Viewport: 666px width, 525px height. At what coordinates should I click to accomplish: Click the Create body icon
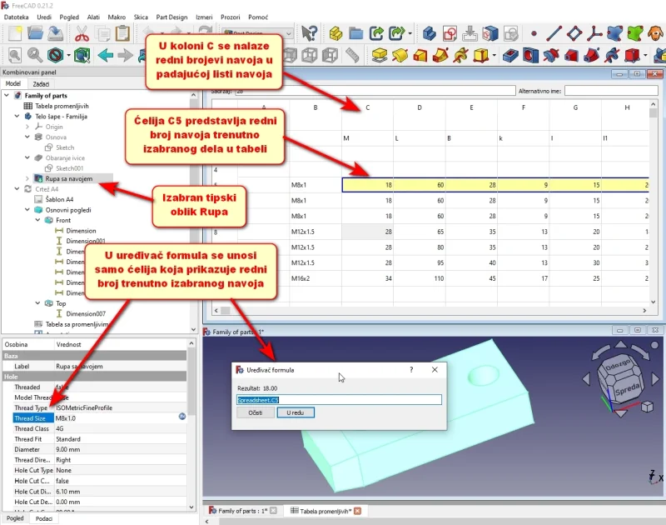click(430, 34)
